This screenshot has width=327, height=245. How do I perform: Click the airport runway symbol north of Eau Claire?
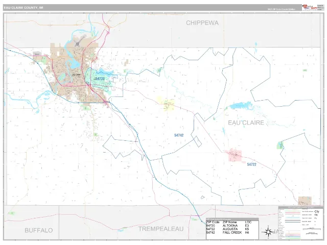coord(79,41)
